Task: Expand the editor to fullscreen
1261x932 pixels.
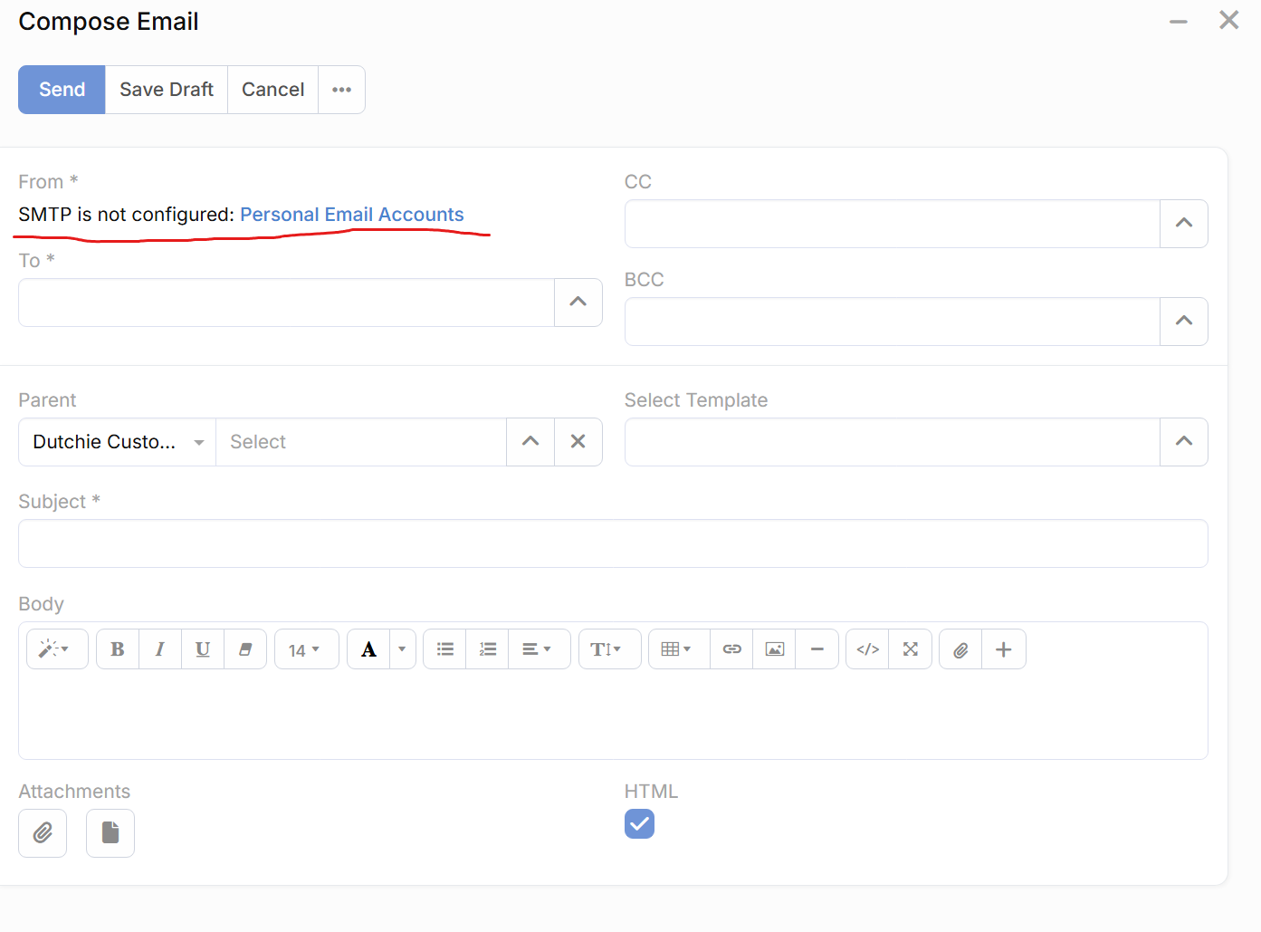Action: coord(911,649)
